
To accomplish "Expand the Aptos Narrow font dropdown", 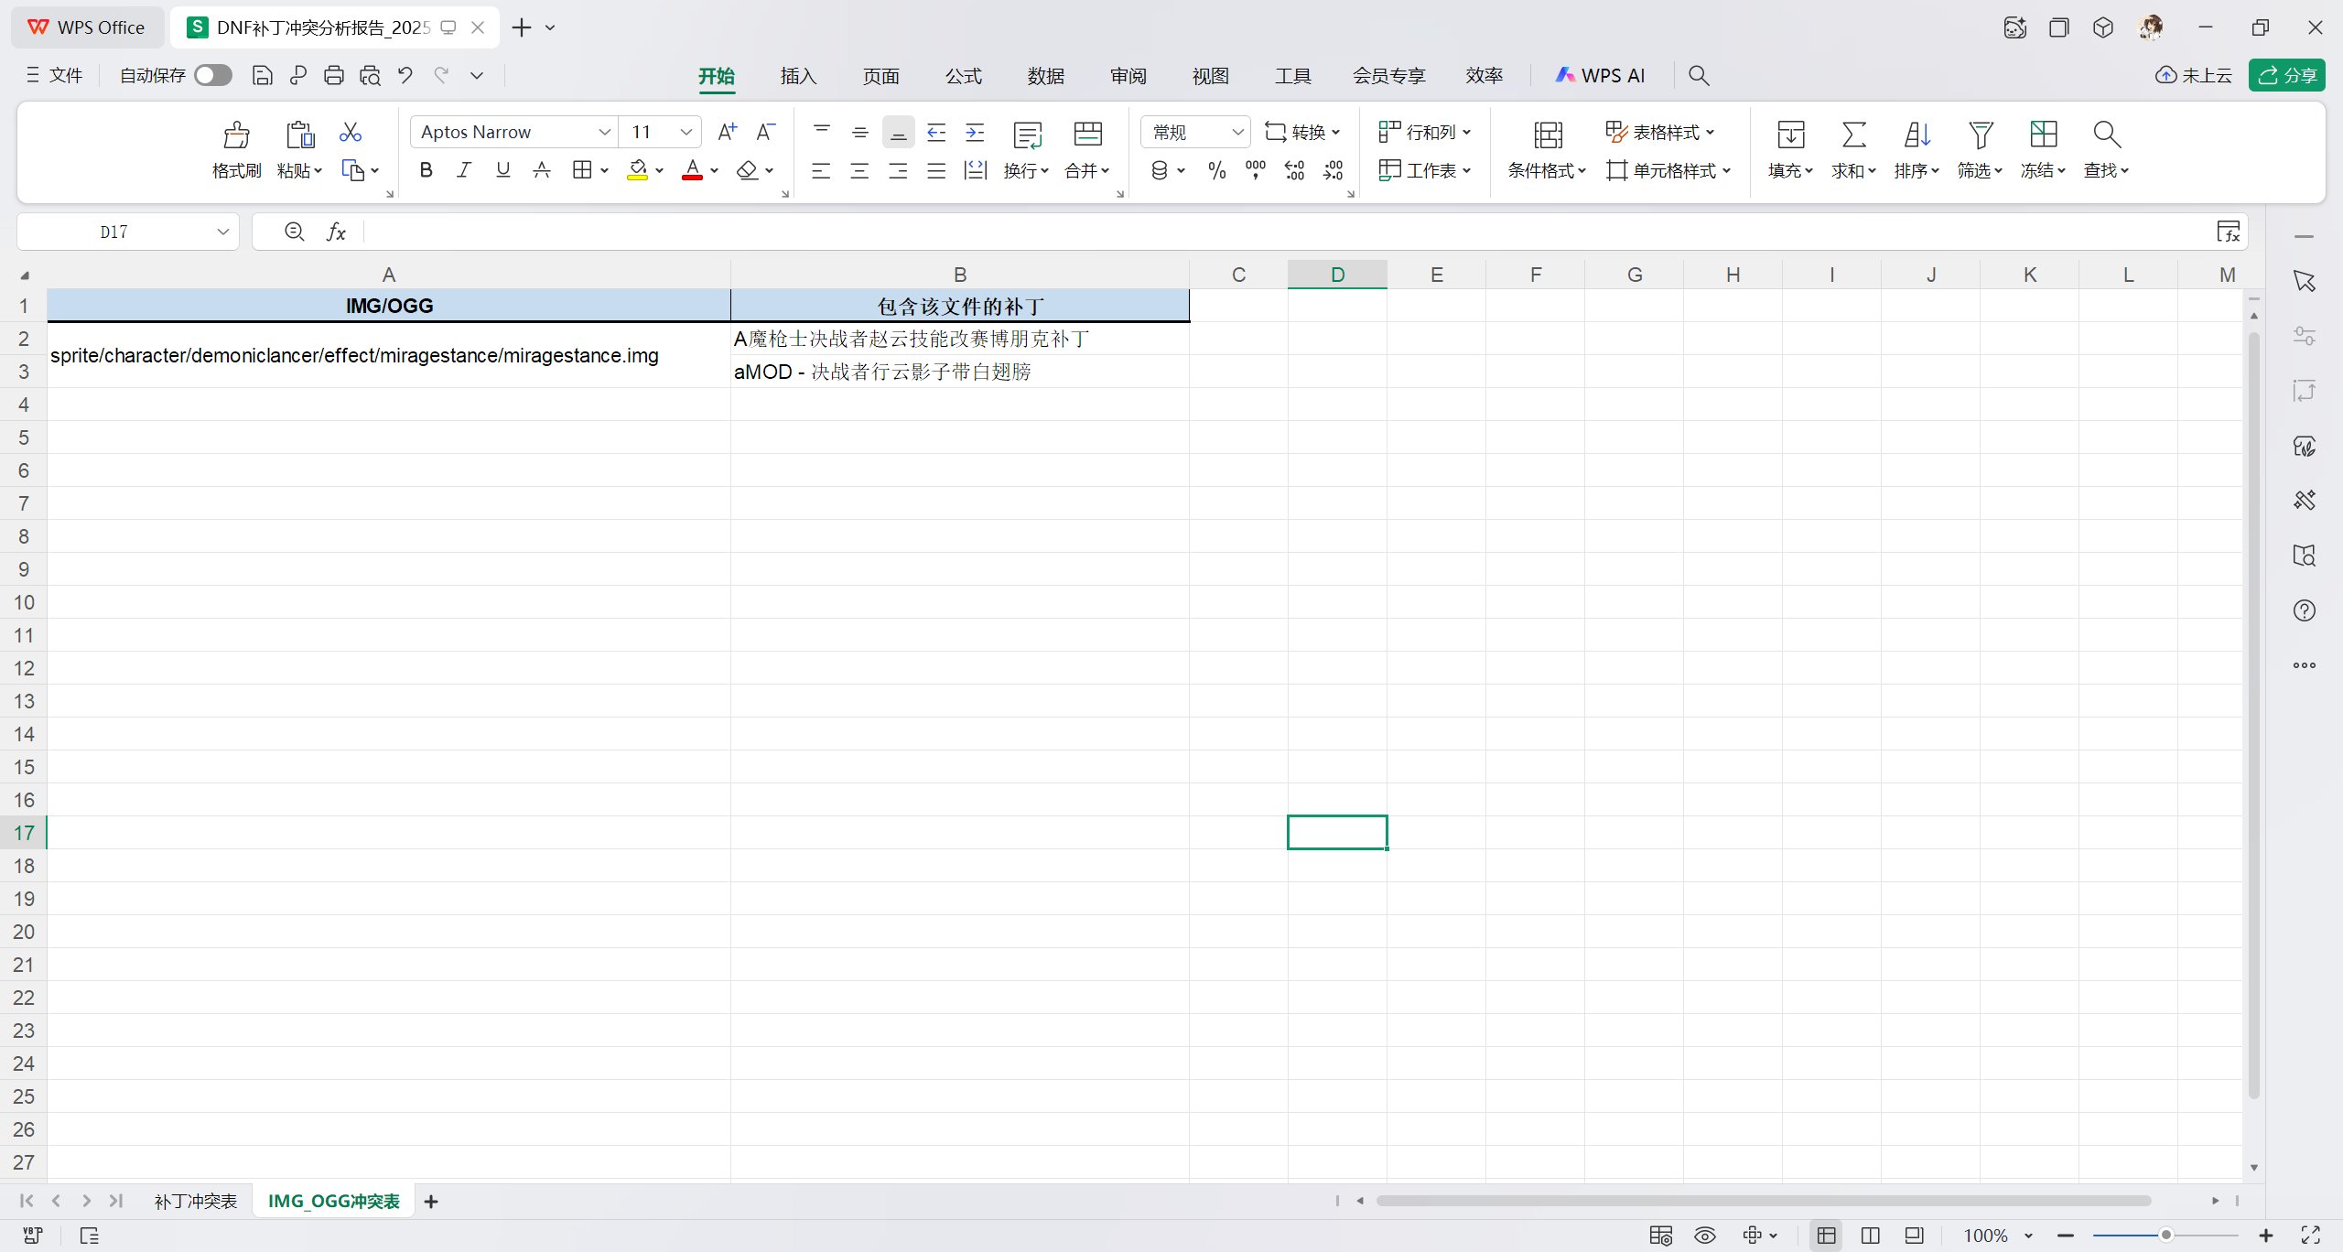I will [x=604, y=132].
